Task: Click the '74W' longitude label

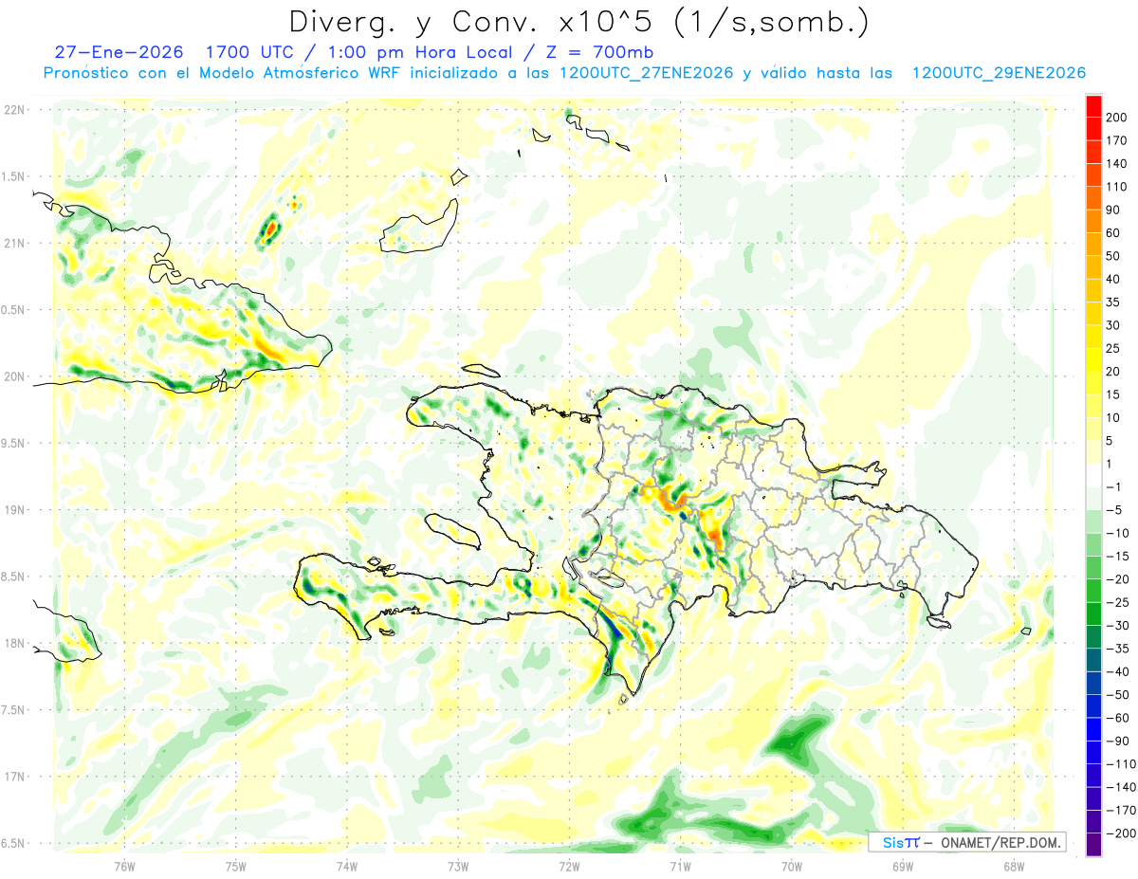Action: pyautogui.click(x=346, y=866)
